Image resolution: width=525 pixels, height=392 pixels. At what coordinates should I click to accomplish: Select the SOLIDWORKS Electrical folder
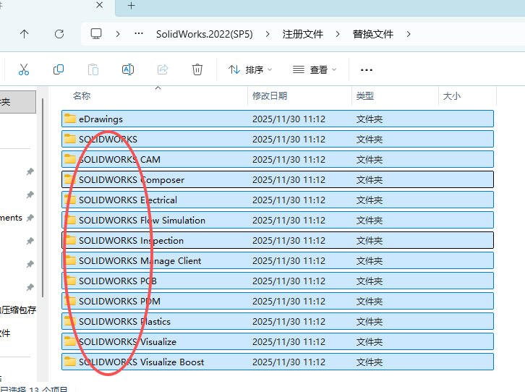pyautogui.click(x=278, y=200)
